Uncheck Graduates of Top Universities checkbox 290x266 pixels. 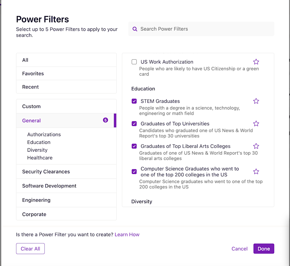(134, 124)
